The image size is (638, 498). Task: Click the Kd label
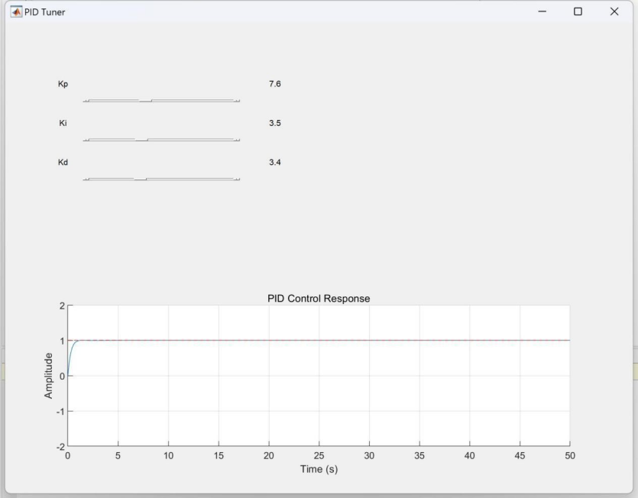tap(63, 162)
